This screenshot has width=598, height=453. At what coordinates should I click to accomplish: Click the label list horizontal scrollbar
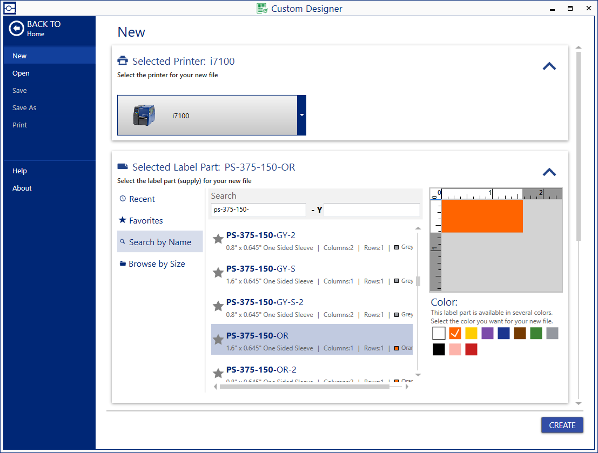click(x=305, y=387)
